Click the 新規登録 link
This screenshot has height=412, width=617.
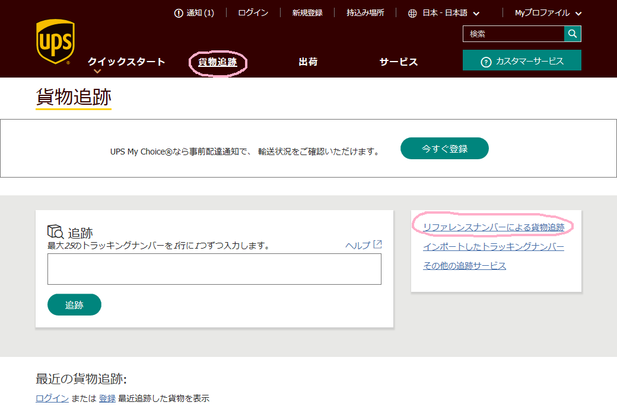pyautogui.click(x=307, y=13)
